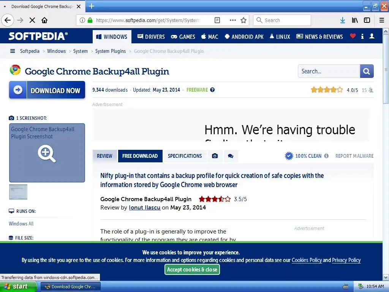
Task: Click the home icon in toolbar
Action: click(x=44, y=21)
